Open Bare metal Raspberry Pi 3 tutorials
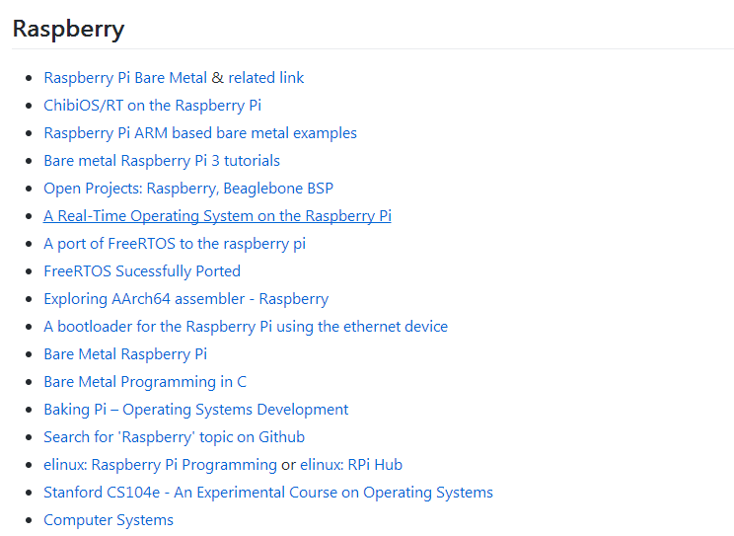 click(x=162, y=161)
